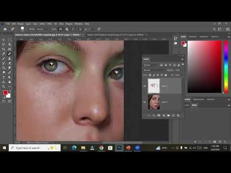
Task: Select the Move tool in the toolbox
Action: pos(3,40)
